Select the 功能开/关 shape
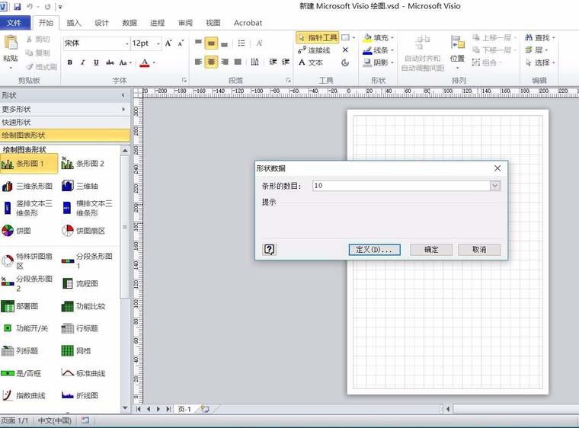Viewport: 579px width, 428px height. coord(25,328)
